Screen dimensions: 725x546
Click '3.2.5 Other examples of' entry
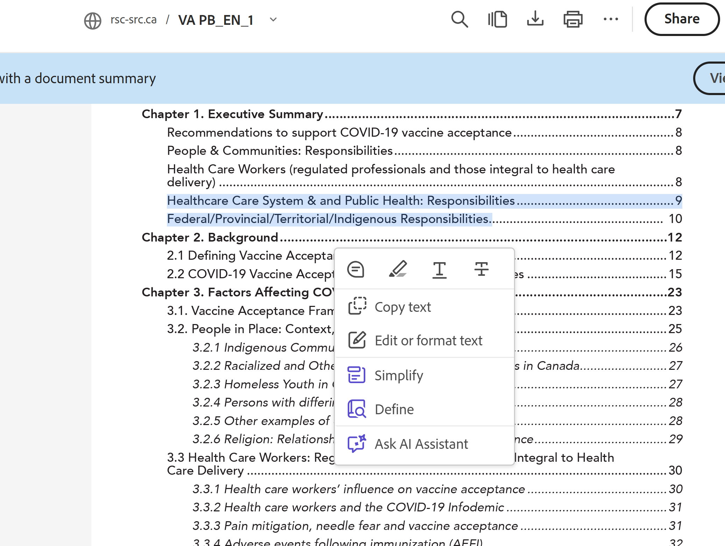click(261, 421)
